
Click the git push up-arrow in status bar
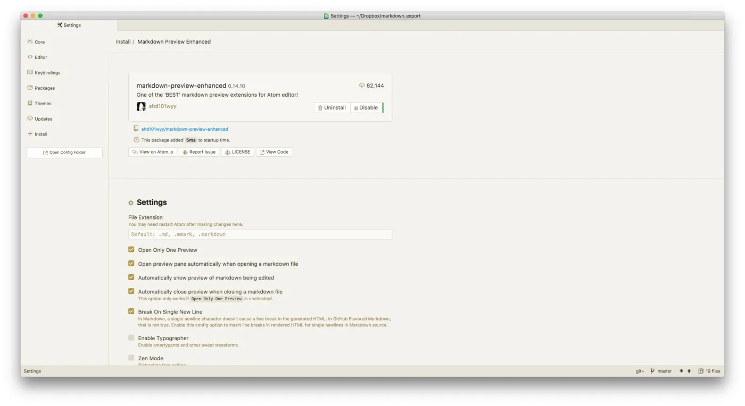pyautogui.click(x=689, y=371)
